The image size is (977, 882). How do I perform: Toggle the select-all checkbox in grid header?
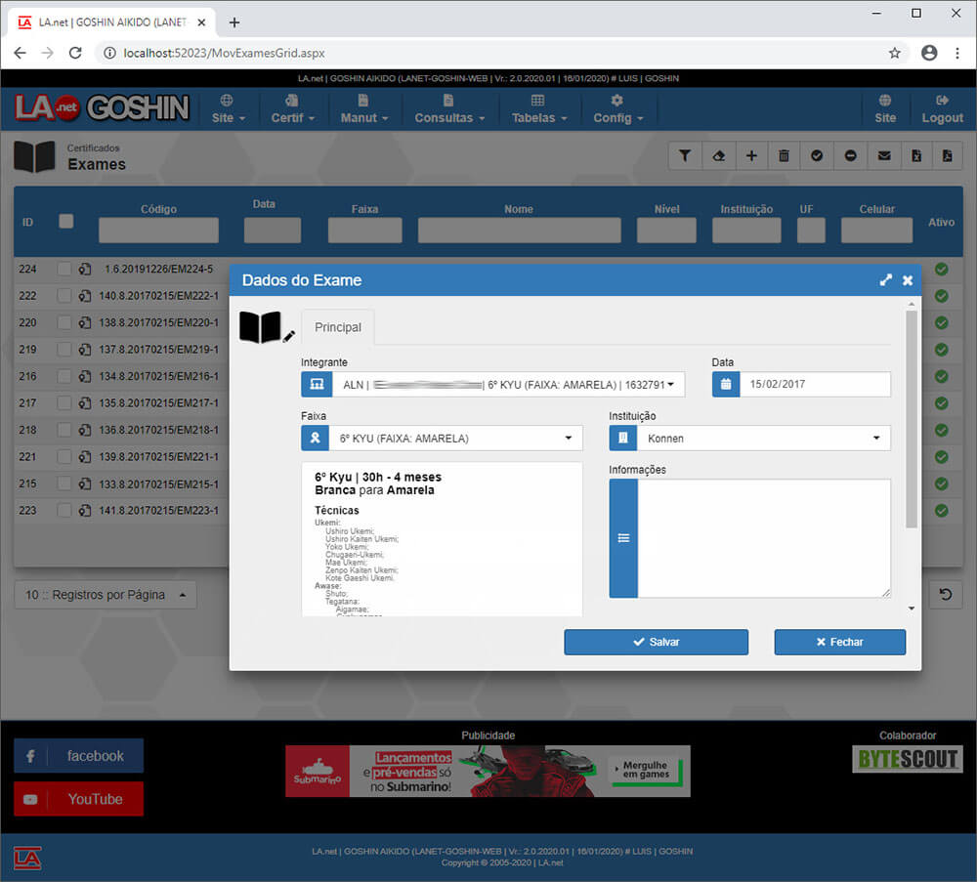pyautogui.click(x=66, y=222)
